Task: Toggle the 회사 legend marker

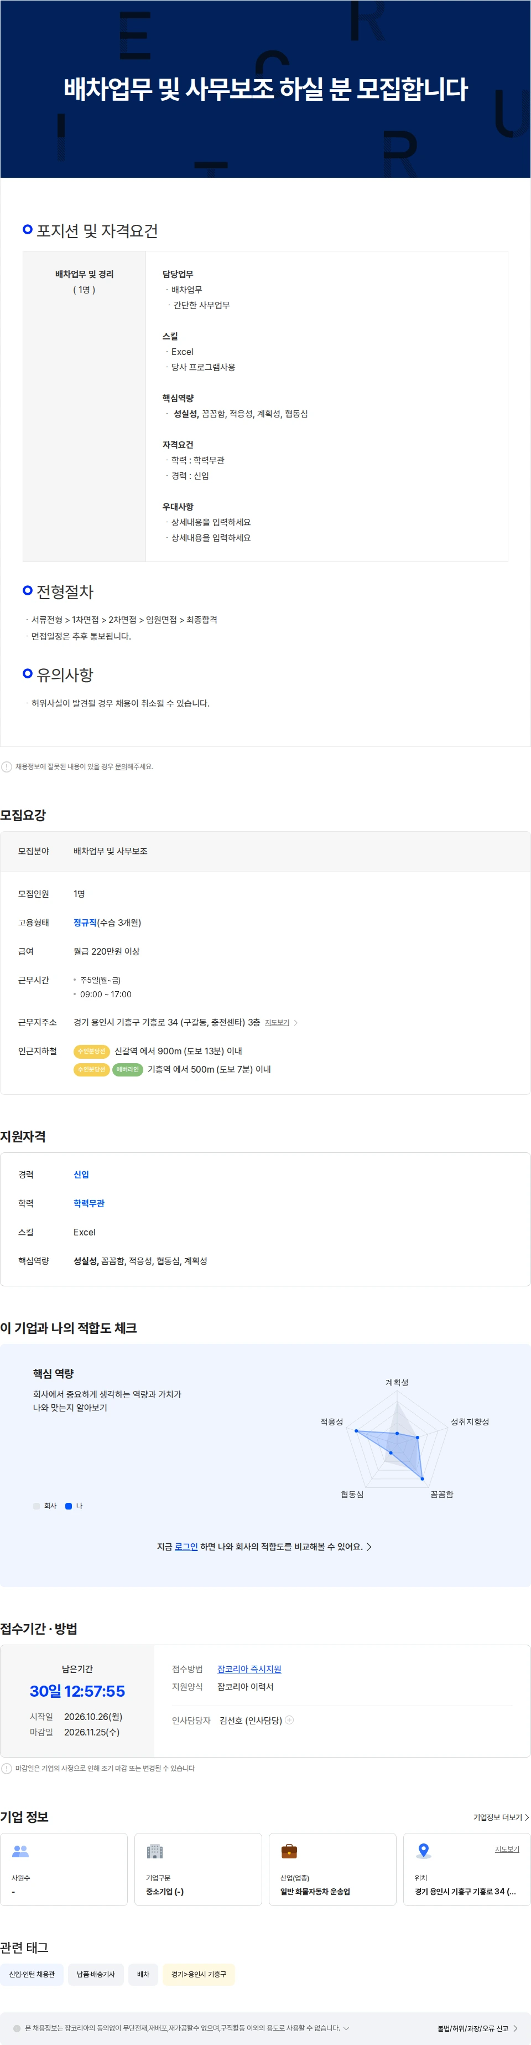Action: (x=37, y=1506)
